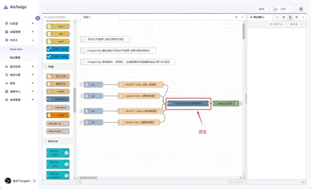This screenshot has width=311, height=189.
Task: Add a new flow with plus icon
Action: 236,17
